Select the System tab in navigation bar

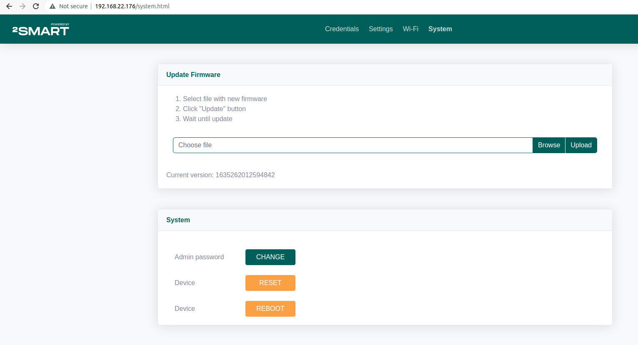[440, 29]
